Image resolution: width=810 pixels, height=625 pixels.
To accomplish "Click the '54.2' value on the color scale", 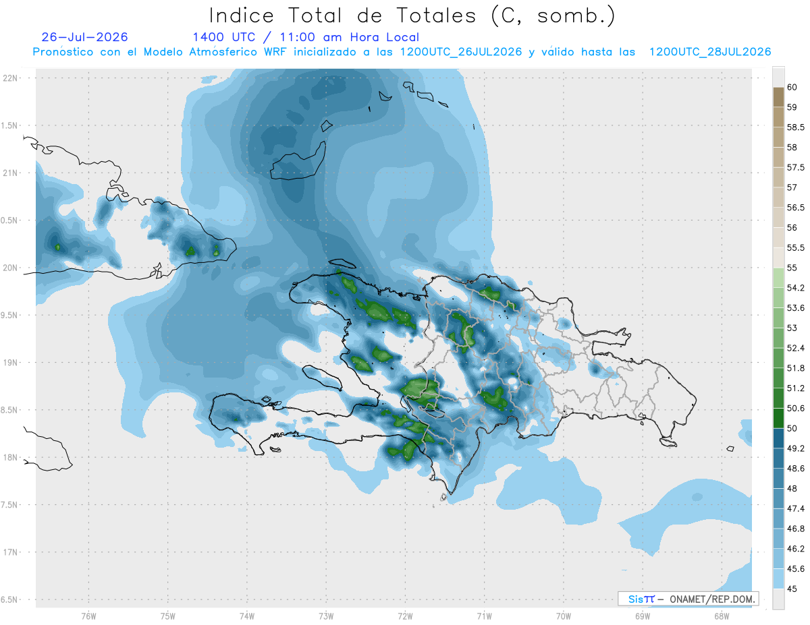I will click(x=796, y=288).
